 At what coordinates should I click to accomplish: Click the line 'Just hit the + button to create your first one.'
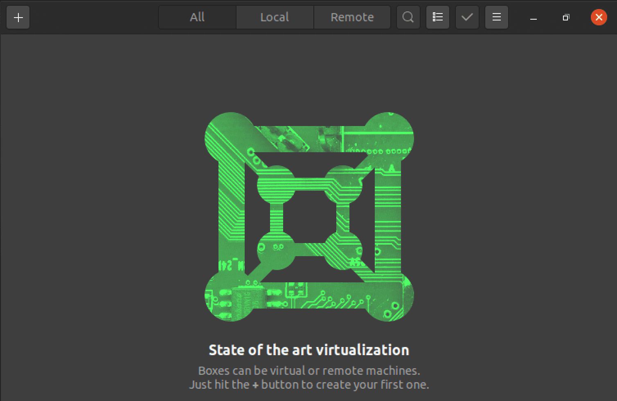coord(309,385)
